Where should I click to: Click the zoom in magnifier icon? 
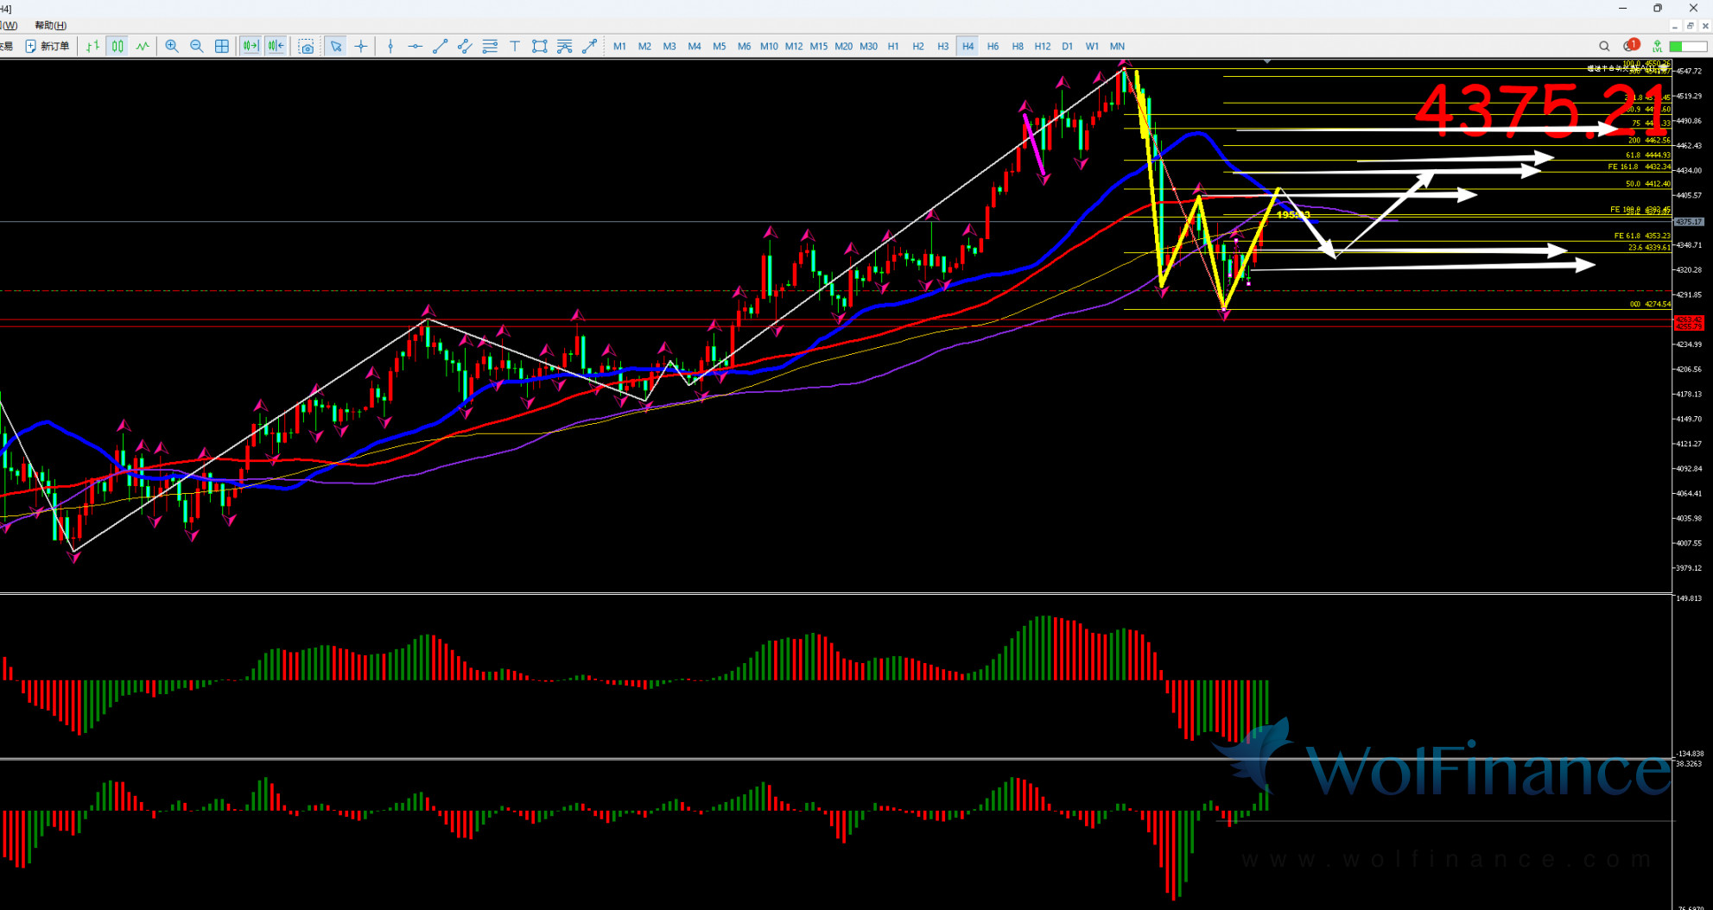pyautogui.click(x=172, y=47)
